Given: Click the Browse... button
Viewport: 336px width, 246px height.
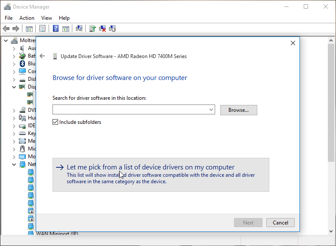Looking at the screenshot, I should tap(238, 110).
